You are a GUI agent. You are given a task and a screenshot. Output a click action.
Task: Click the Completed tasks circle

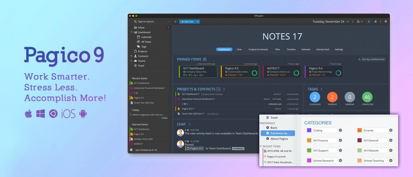coord(367,97)
